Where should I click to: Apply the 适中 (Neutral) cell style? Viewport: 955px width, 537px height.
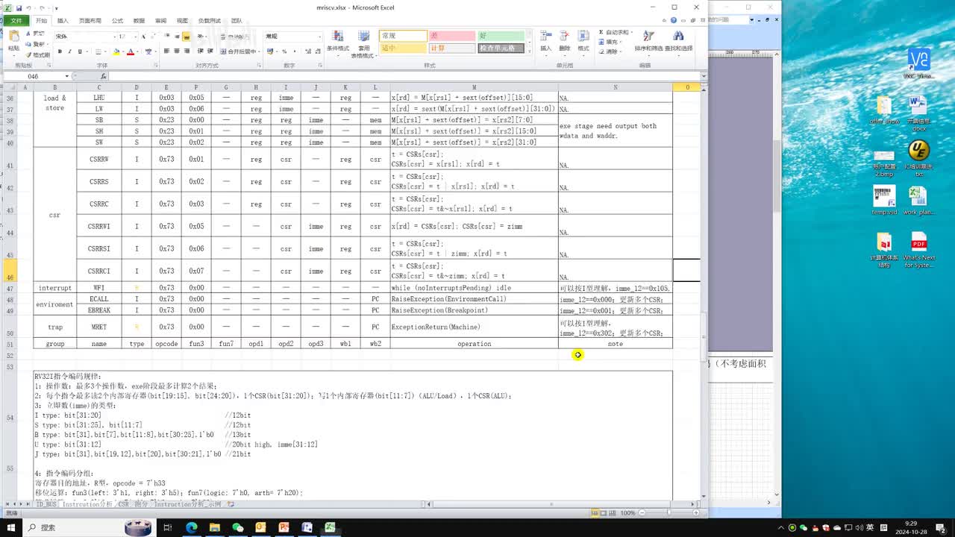click(x=403, y=48)
